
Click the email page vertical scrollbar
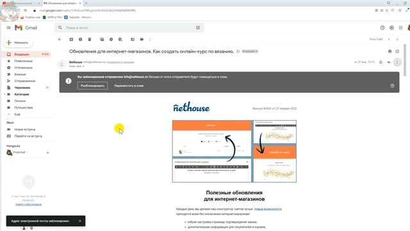click(x=405, y=60)
